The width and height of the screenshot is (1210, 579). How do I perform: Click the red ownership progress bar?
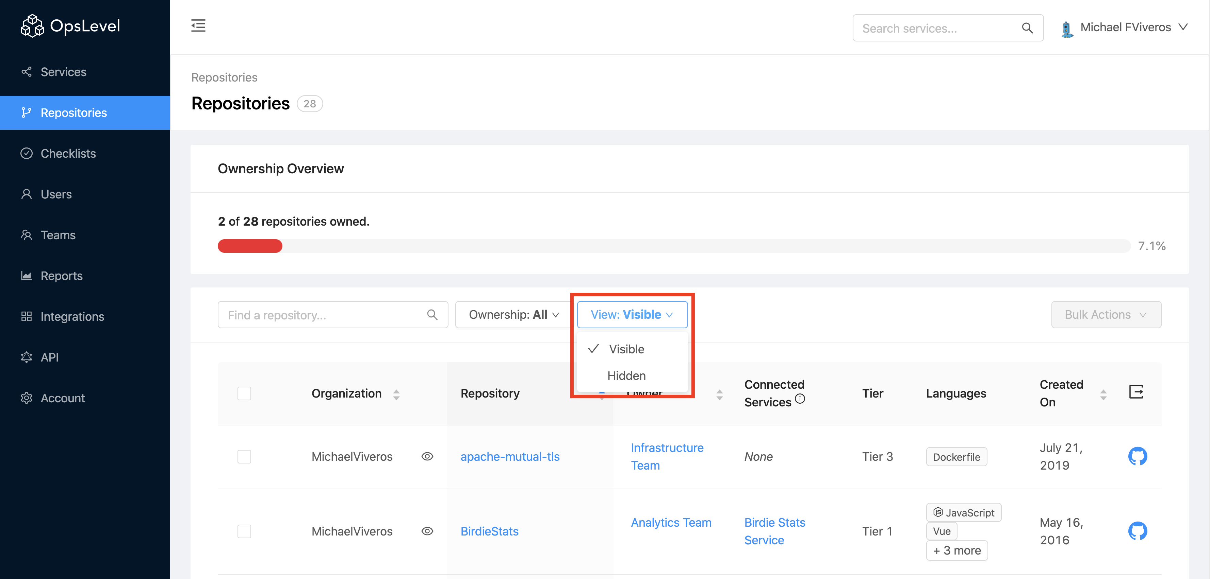click(250, 246)
